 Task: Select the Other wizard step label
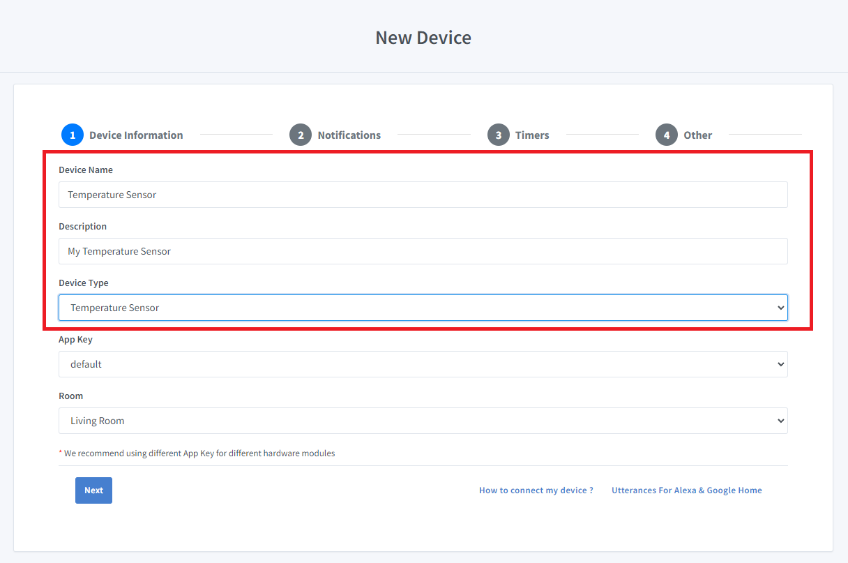698,135
